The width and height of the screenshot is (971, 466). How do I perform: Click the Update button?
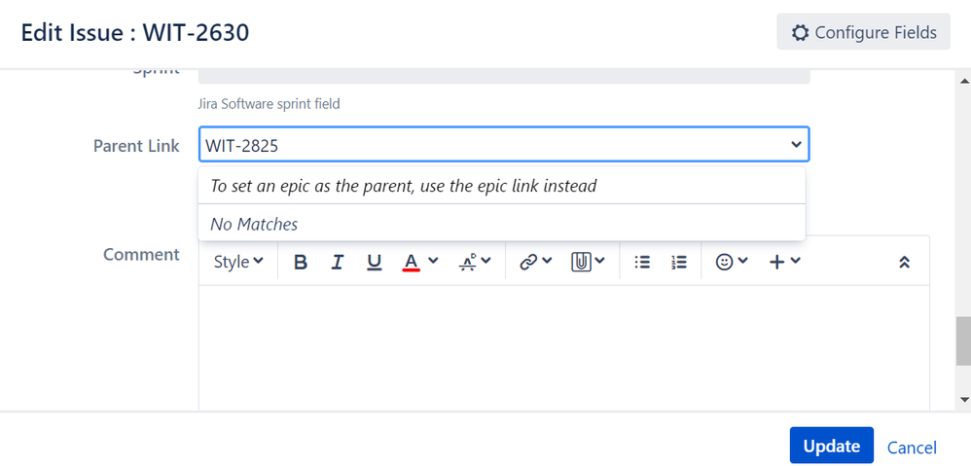click(831, 446)
